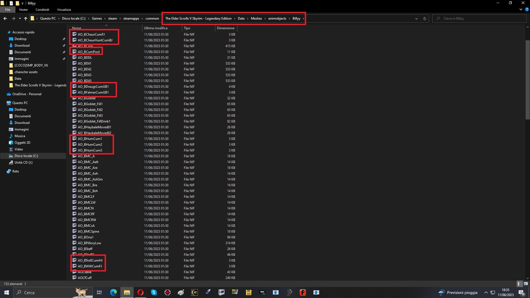Expand the ribbon with the chevron
The width and height of the screenshot is (530, 298).
pyautogui.click(x=521, y=9)
